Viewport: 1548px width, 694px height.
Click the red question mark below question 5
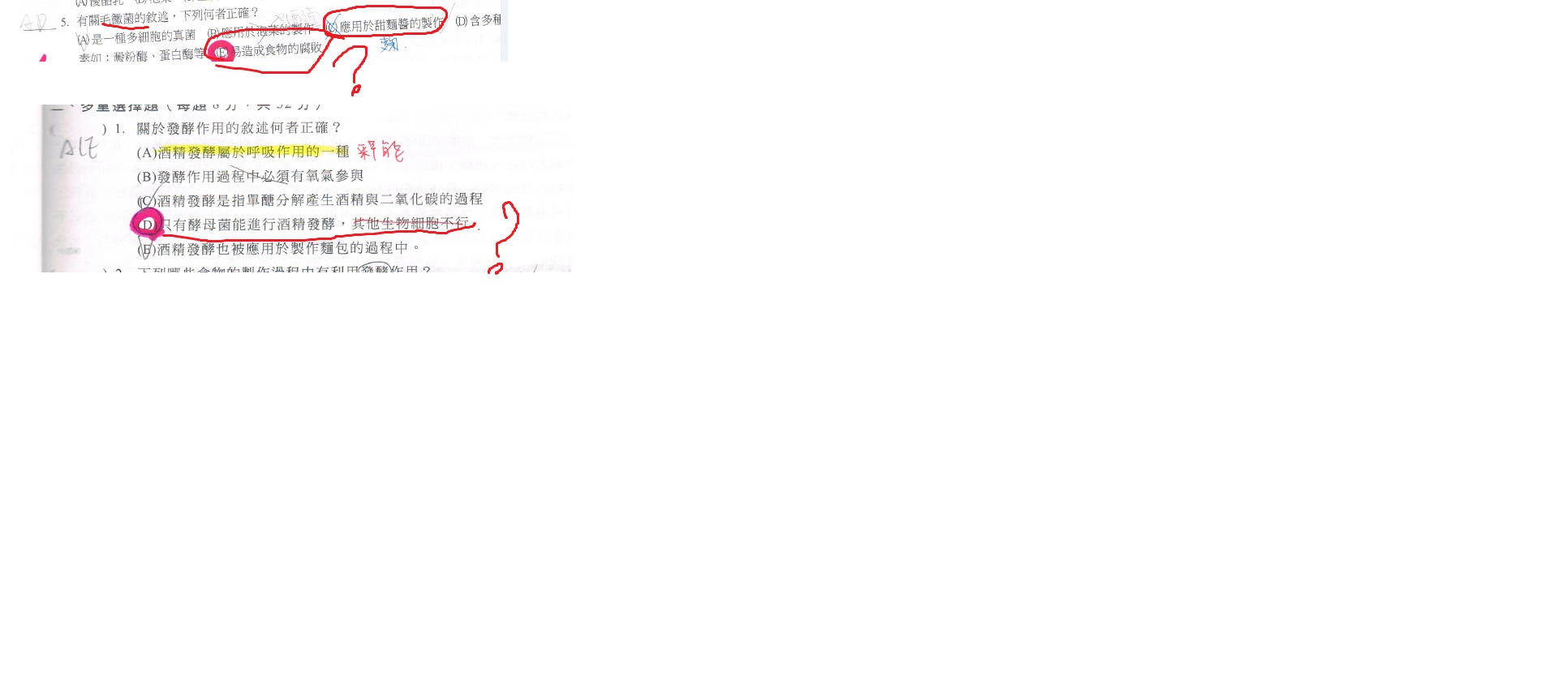pyautogui.click(x=355, y=69)
